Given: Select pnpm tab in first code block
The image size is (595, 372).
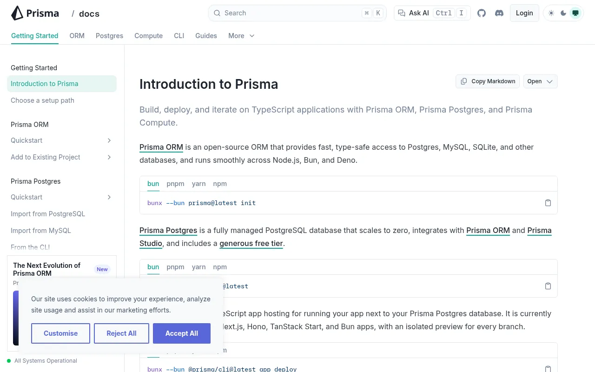Looking at the screenshot, I should pos(176,184).
